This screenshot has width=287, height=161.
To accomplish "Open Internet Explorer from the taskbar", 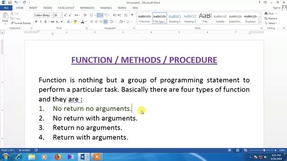I will (x=18, y=157).
